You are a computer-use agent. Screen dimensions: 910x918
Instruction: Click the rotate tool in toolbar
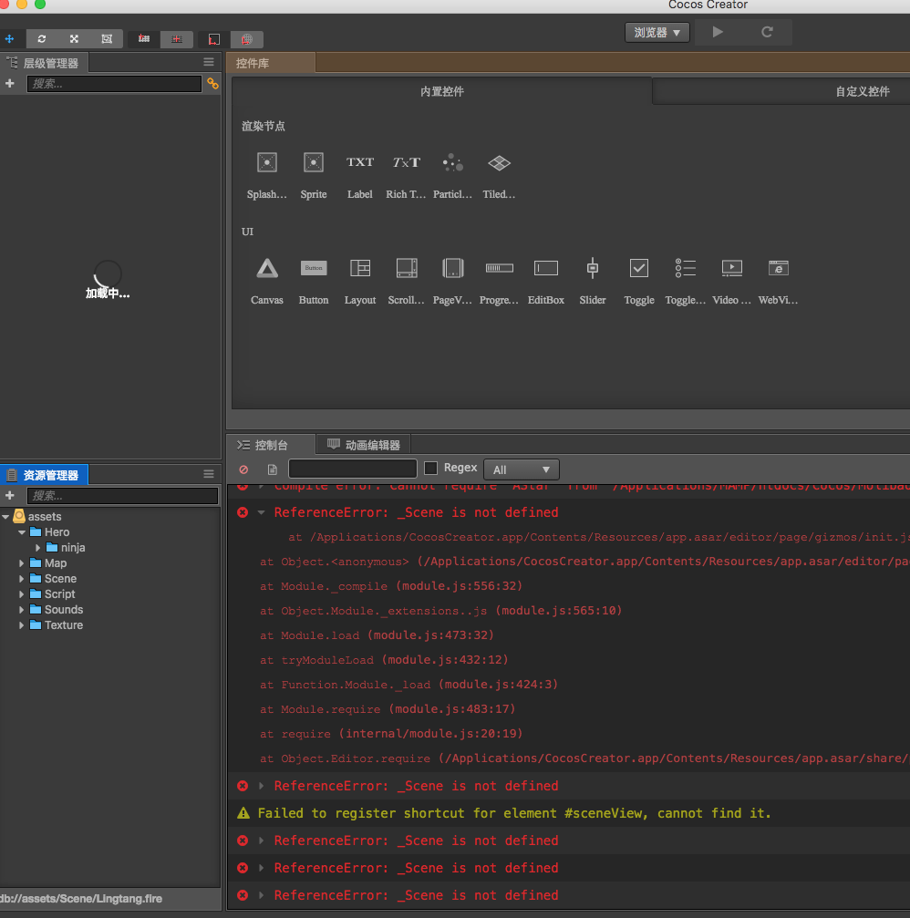[42, 39]
